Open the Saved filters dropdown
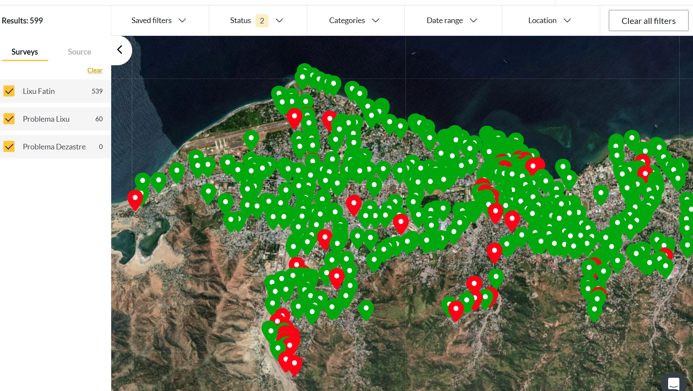 point(159,20)
